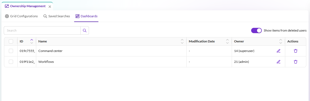Sort the table by ID column
310x101 pixels.
(32, 41)
